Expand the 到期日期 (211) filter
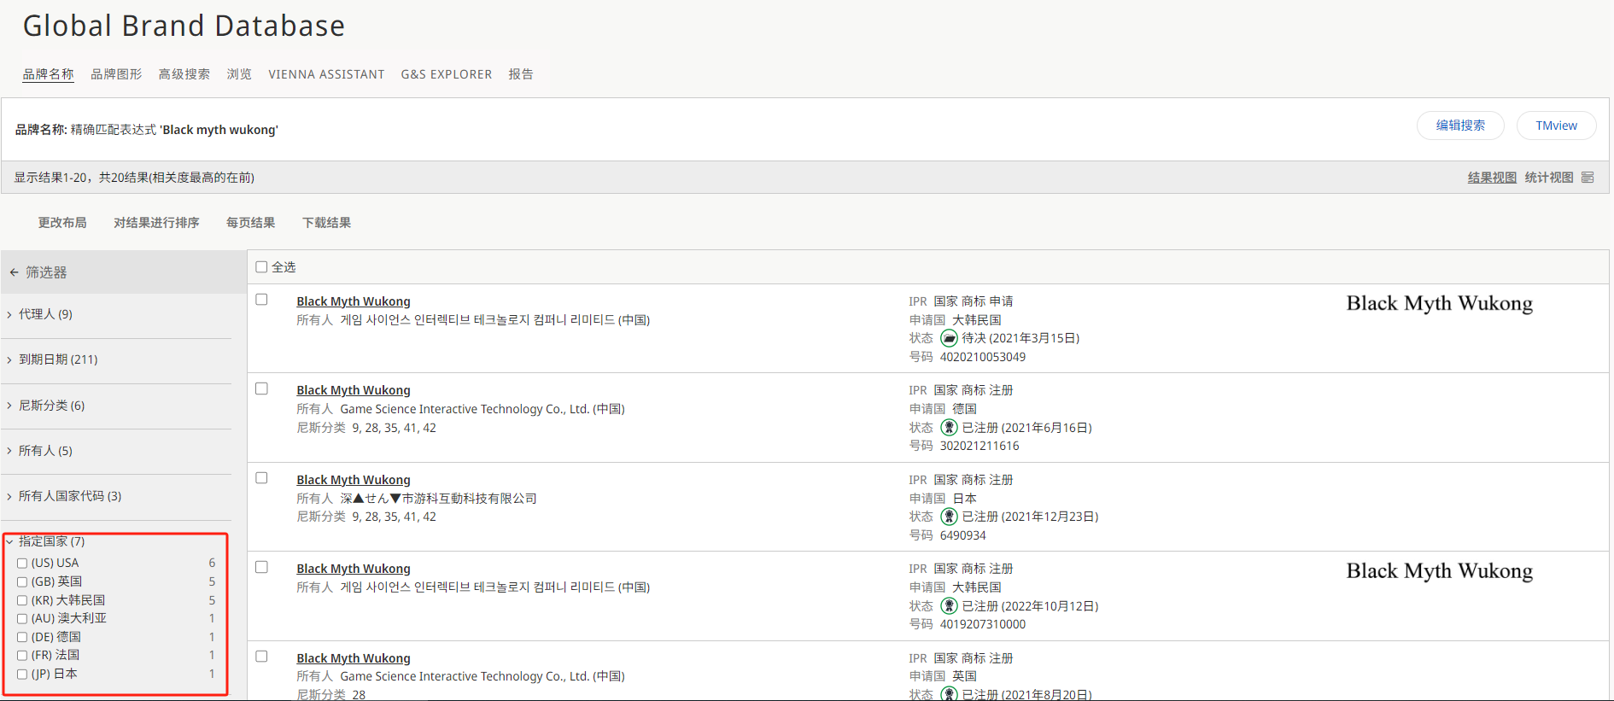Viewport: 1614px width, 701px height. 52,359
